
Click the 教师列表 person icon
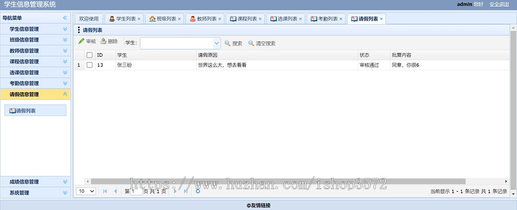click(x=193, y=19)
